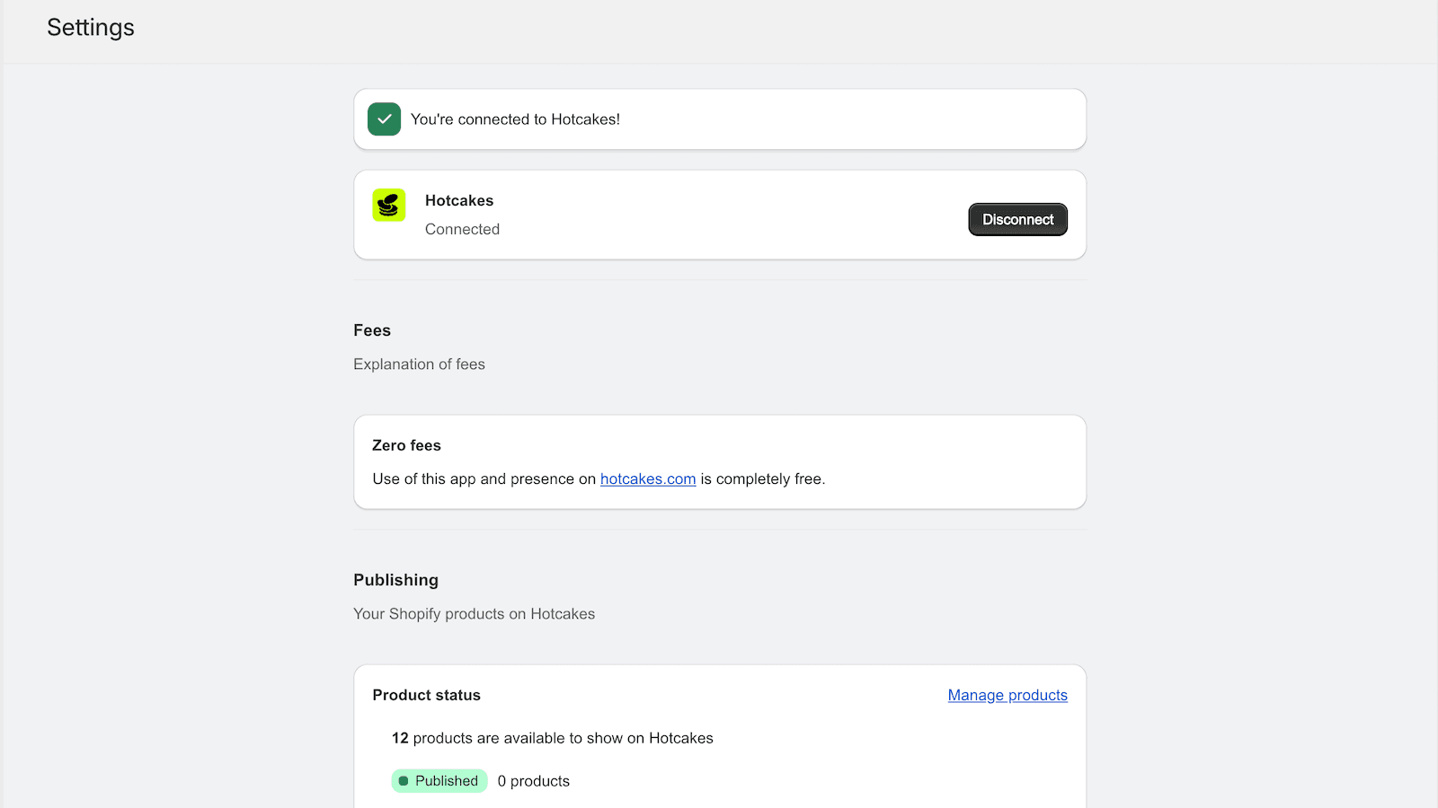
Task: Follow the Manage products link
Action: click(1007, 696)
